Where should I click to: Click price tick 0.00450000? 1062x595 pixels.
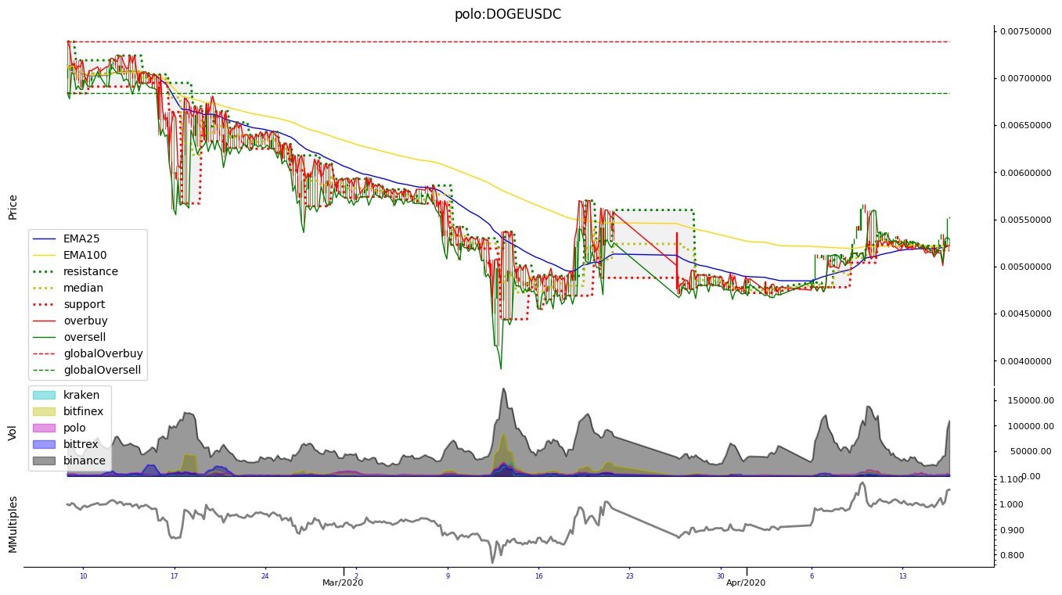[1028, 314]
